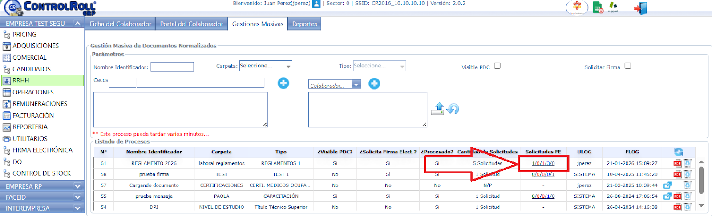Open PDF for REGLAMENTO 2026 row
This screenshot has width=712, height=216.
(677, 163)
